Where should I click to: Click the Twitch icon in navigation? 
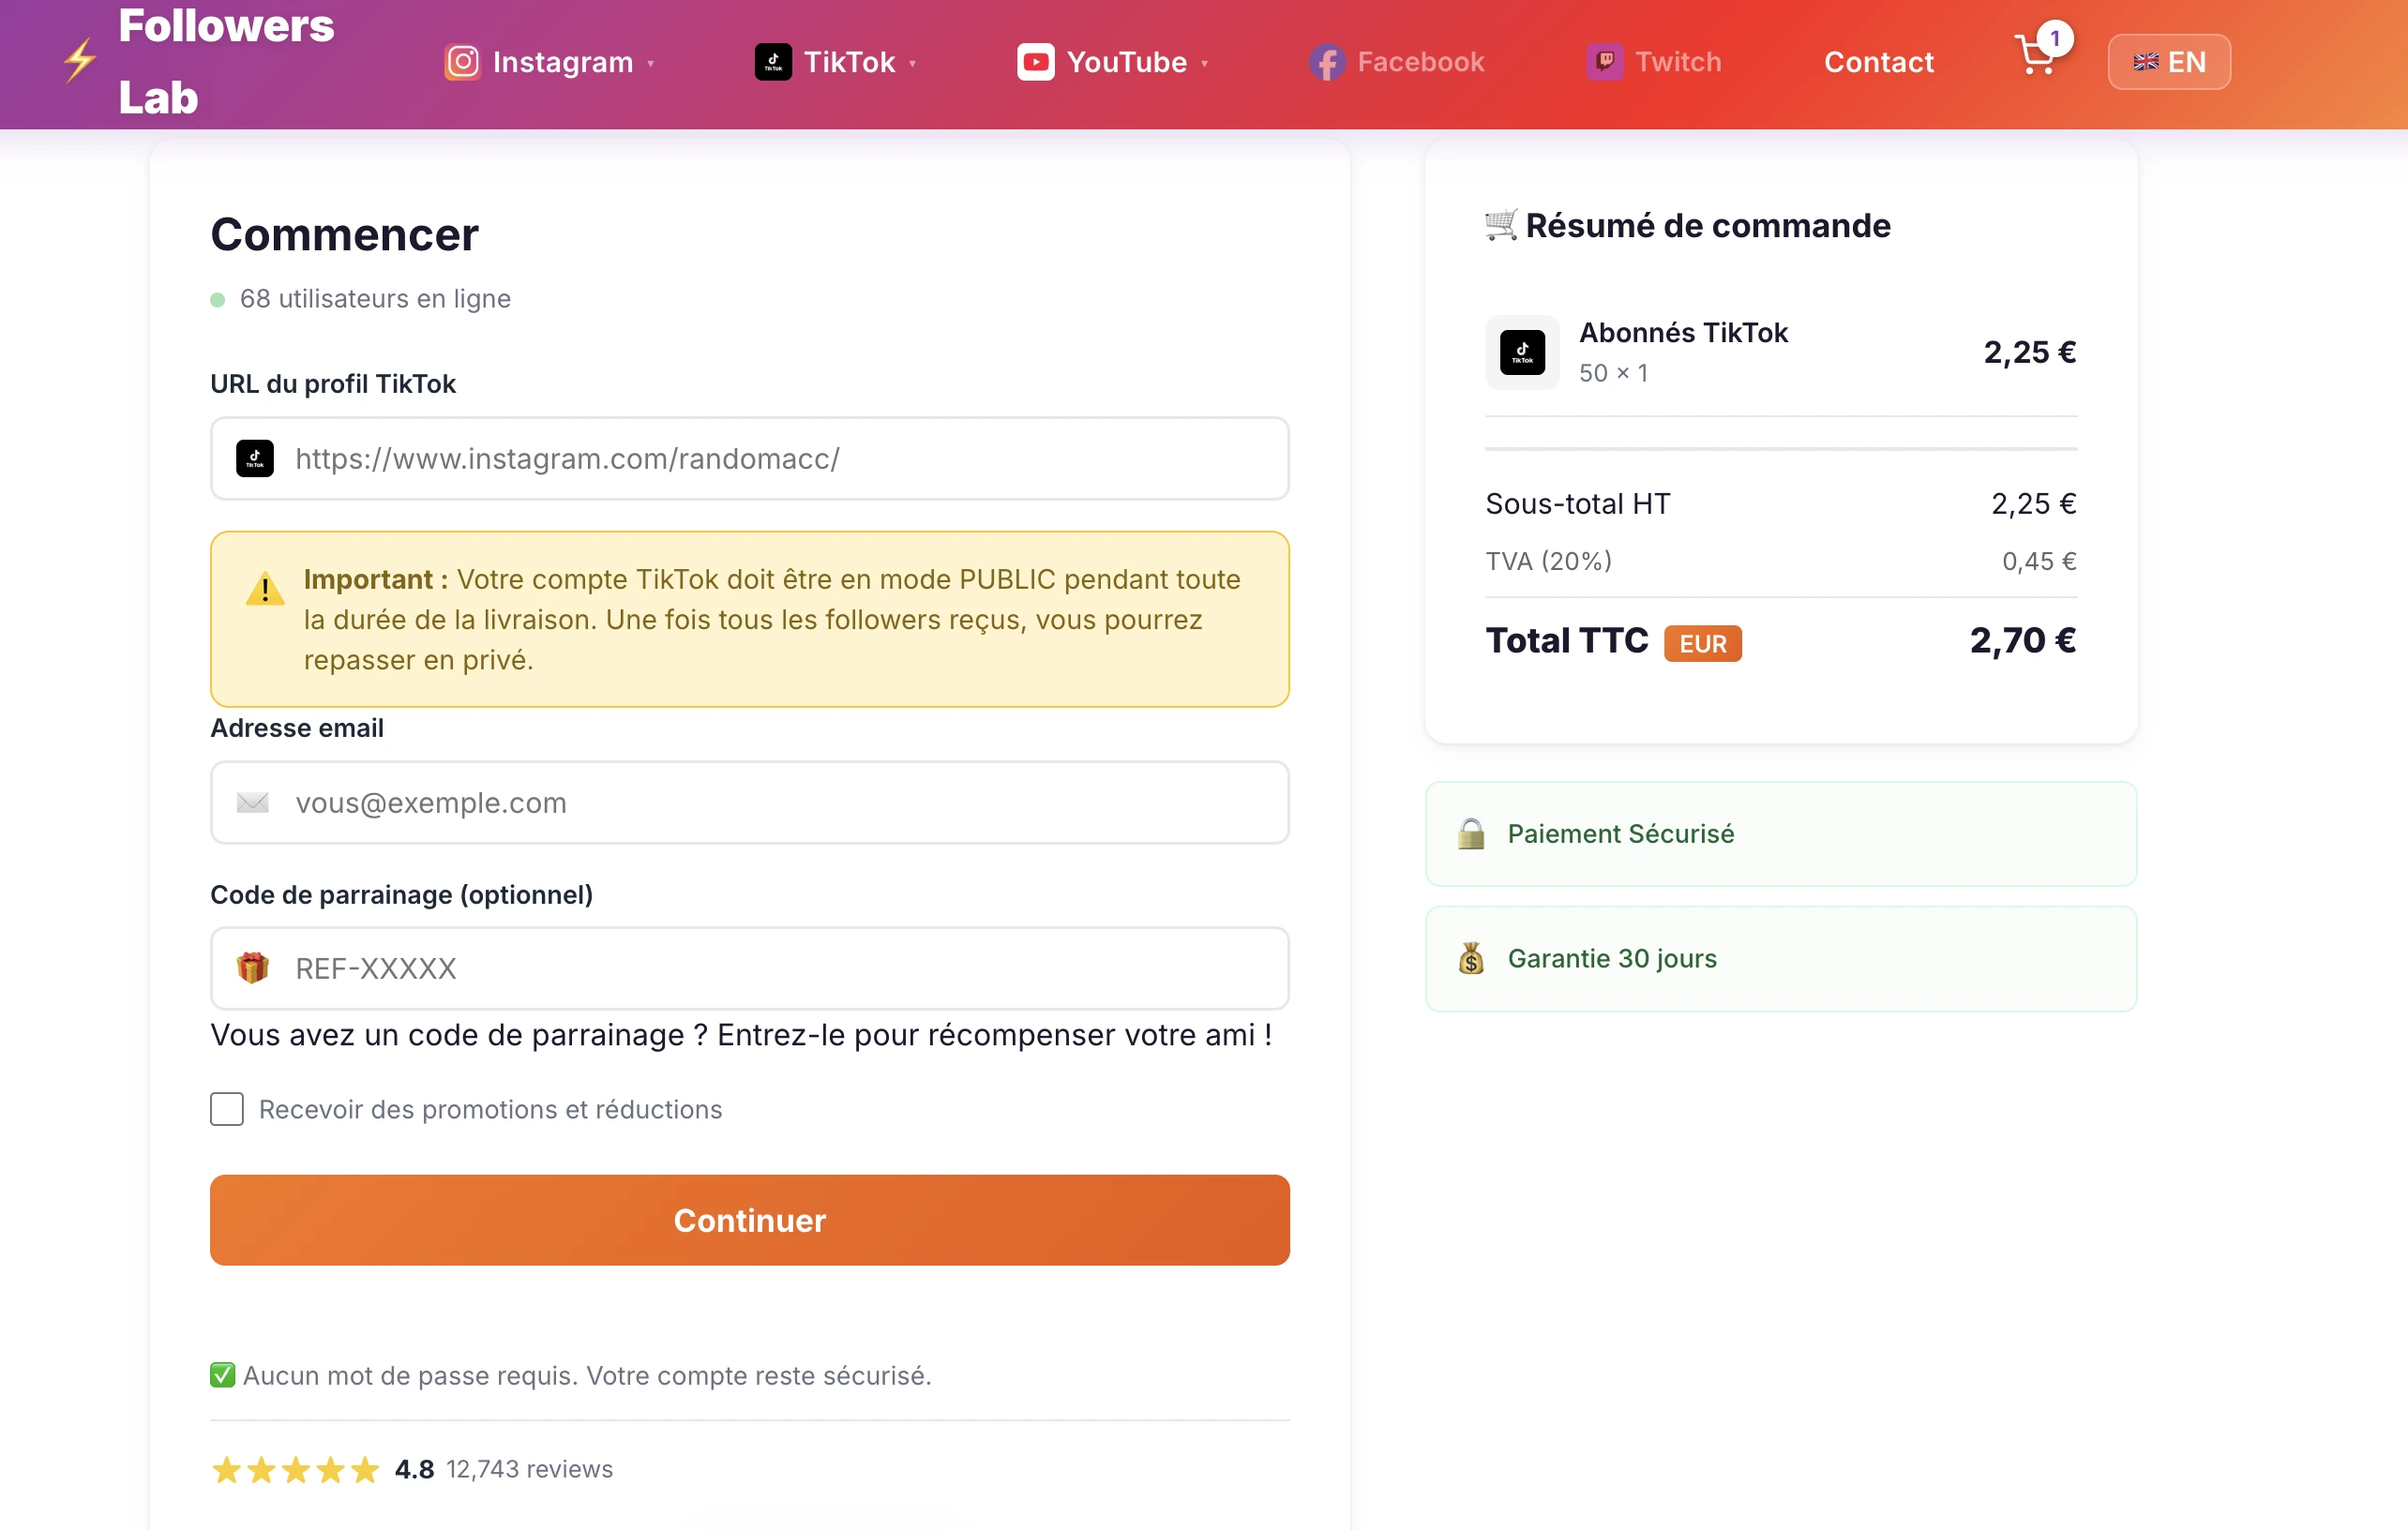tap(1604, 61)
